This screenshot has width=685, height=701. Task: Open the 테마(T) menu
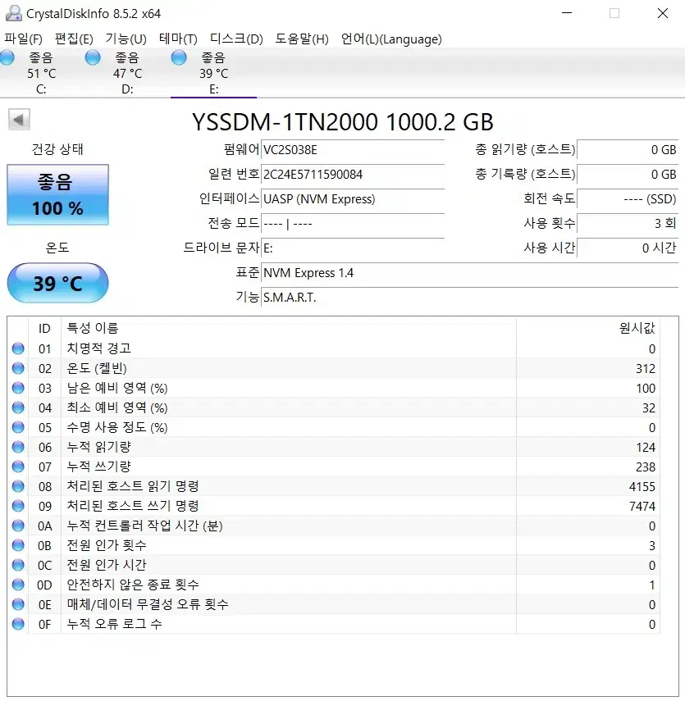coord(178,39)
